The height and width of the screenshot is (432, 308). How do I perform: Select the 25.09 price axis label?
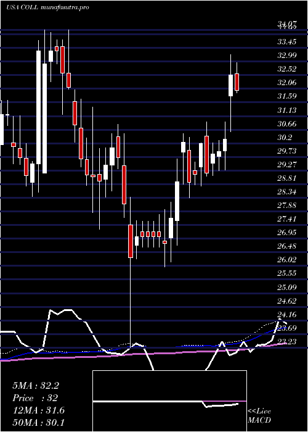click(287, 288)
